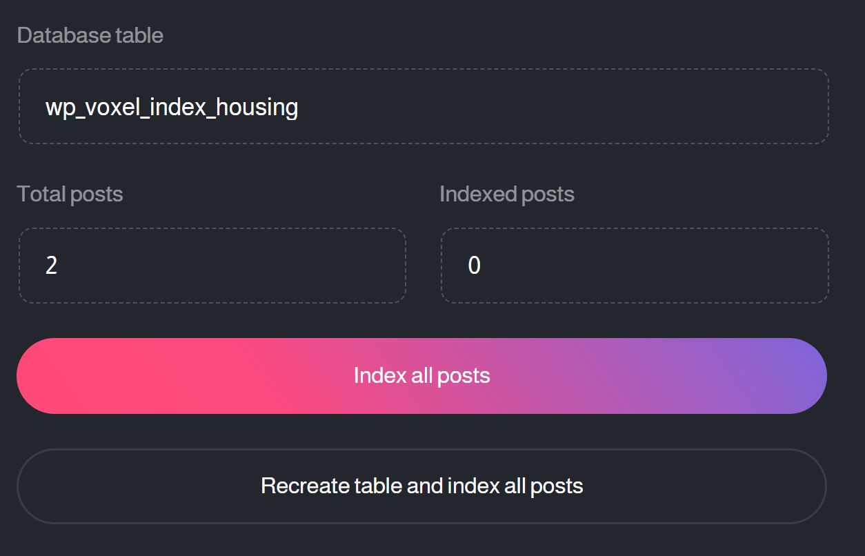Click the wp_voxel_index_housing text
The height and width of the screenshot is (556, 865).
tap(171, 107)
